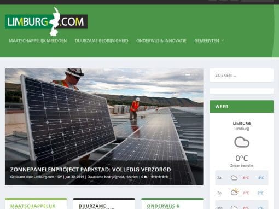The width and height of the screenshot is (279, 209).
Task: Expand the Gemeenten dropdown chevron
Action: tap(223, 40)
